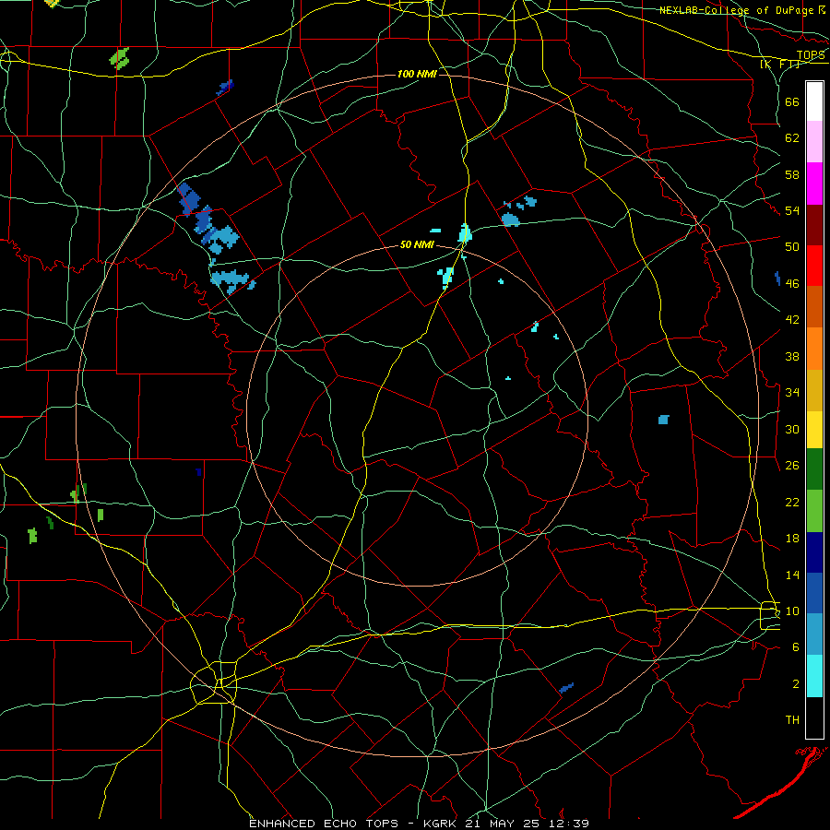Select legend value "14"
Viewport: 830px width, 830px height.
click(792, 575)
